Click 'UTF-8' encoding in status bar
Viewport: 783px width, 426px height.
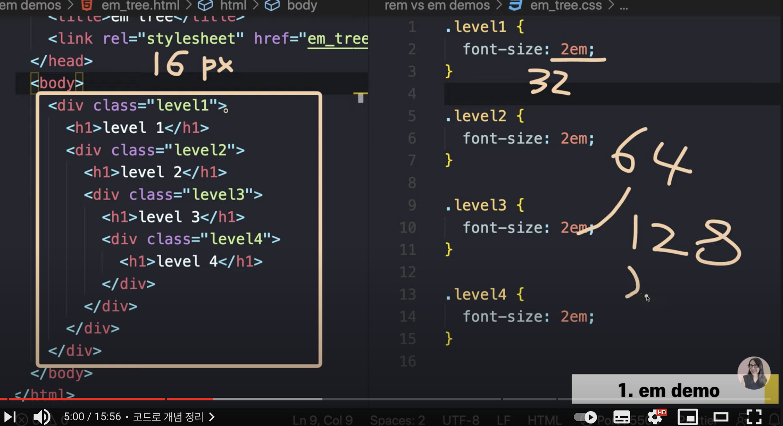[461, 420]
